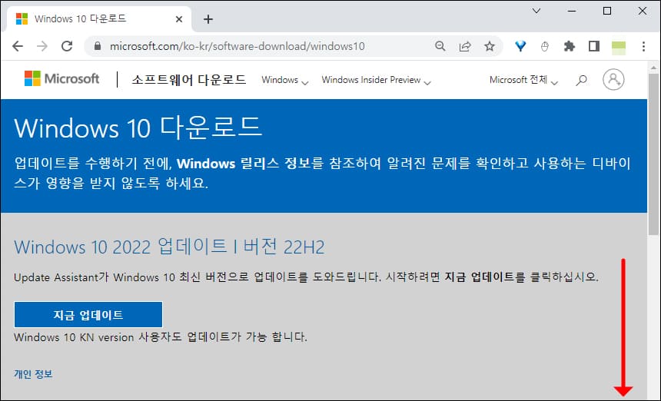Open the tab search chevron
Viewport: 661px width, 401px height.
point(536,11)
